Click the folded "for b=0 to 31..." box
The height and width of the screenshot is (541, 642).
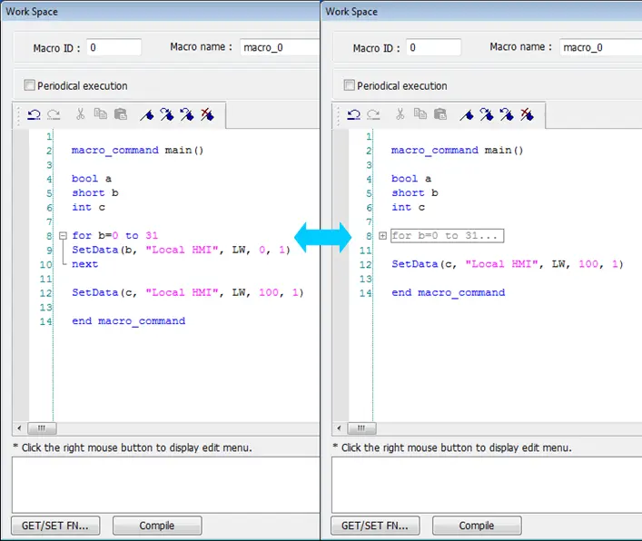click(447, 236)
